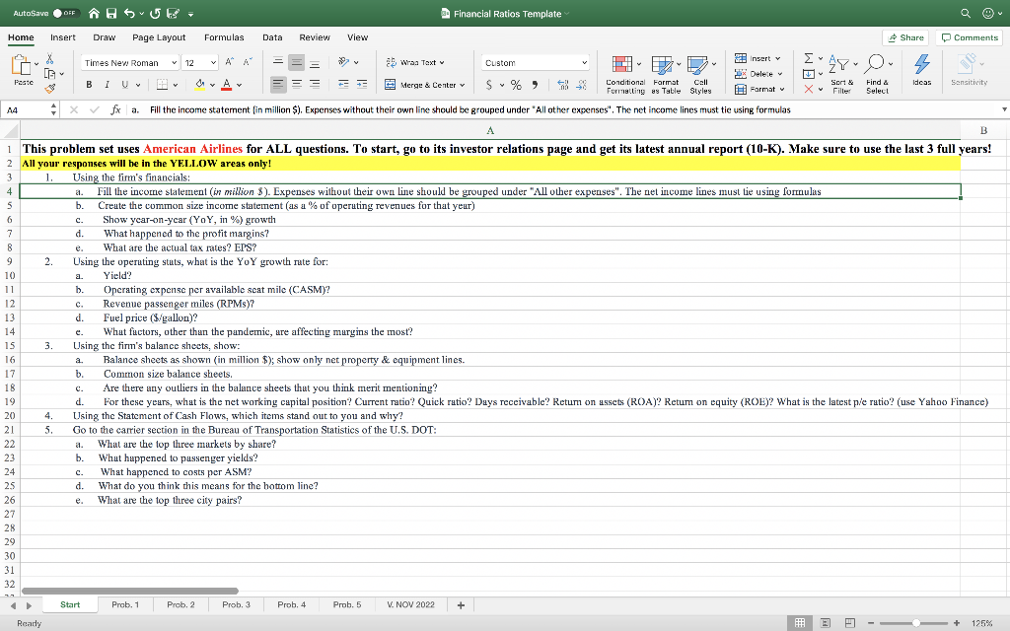Switch to Normal view in status bar
Viewport: 1010px width, 631px height.
coord(800,623)
